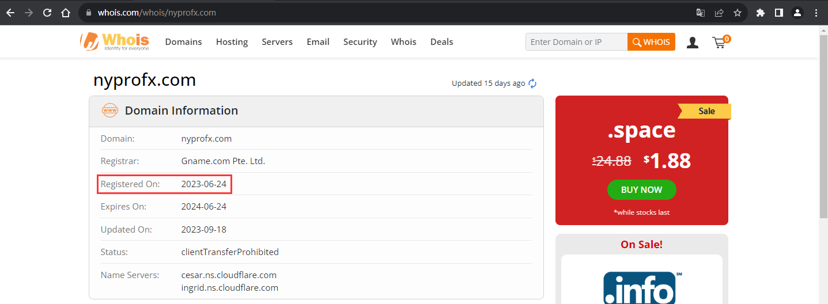Image resolution: width=828 pixels, height=304 pixels.
Task: Click the green BUY NOW button
Action: click(x=641, y=190)
